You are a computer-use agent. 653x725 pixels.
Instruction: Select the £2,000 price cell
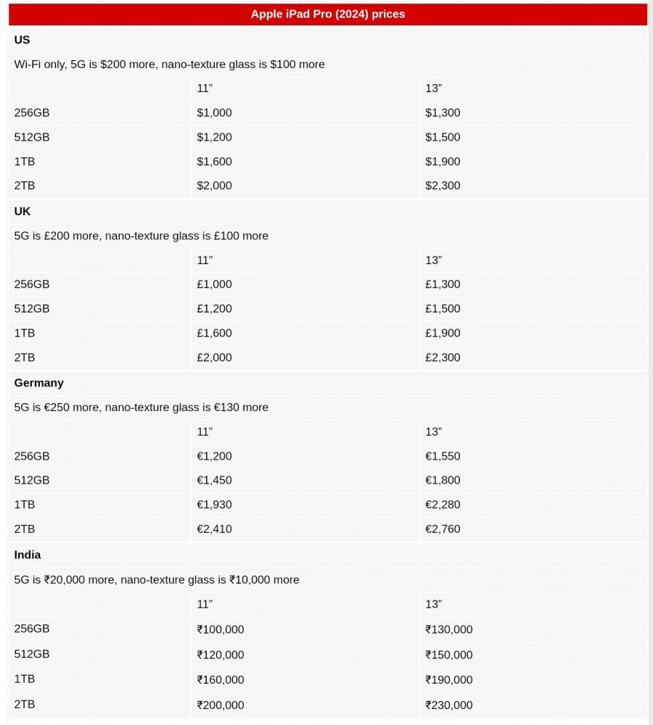point(215,357)
